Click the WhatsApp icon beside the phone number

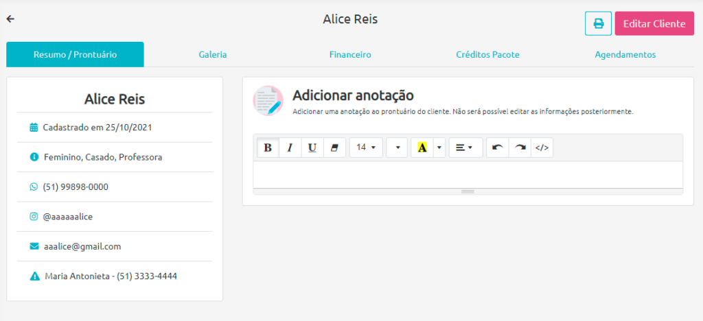(34, 187)
